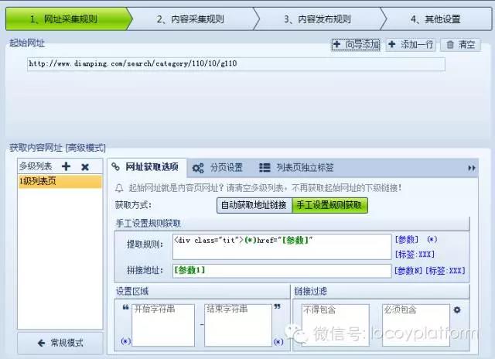Clear start URLs with 清空 button
Image resolution: width=495 pixels, height=359 pixels.
pyautogui.click(x=461, y=45)
